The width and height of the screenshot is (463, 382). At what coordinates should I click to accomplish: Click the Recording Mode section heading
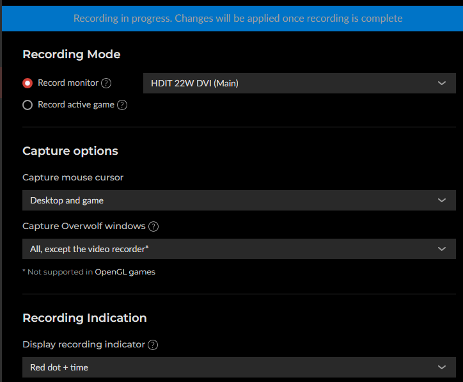[x=72, y=54]
